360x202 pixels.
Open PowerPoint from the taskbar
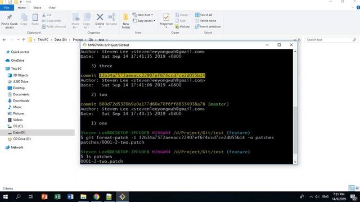pyautogui.click(x=44, y=196)
